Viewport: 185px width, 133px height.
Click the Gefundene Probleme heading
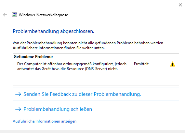tap(33, 57)
